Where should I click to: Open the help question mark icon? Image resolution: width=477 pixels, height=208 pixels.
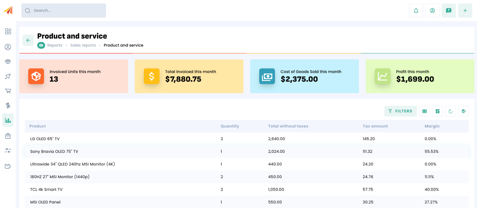[449, 10]
